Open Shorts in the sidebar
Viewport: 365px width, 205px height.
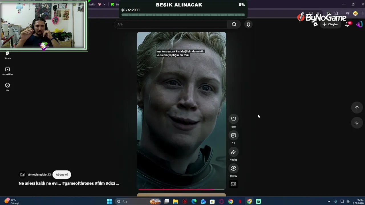click(7, 55)
